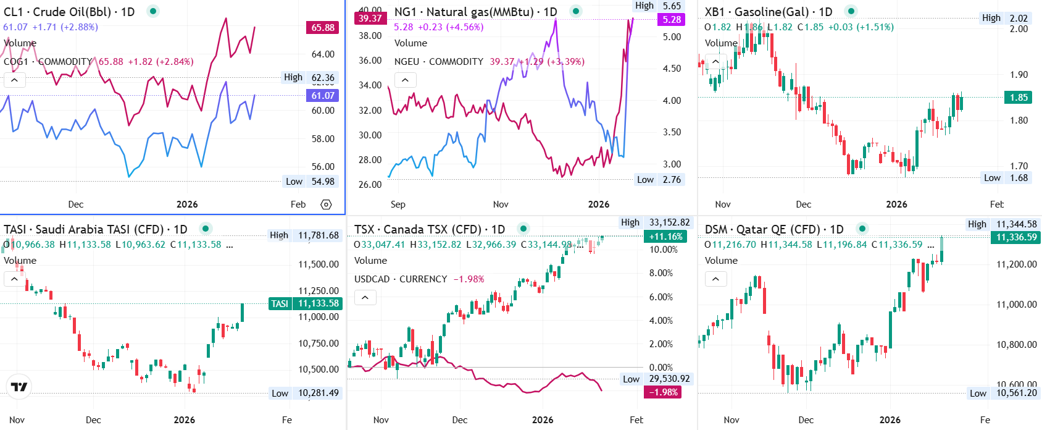1042x430 pixels.
Task: Select the COG1 COMMODITY comparison legend
Action: click(48, 62)
